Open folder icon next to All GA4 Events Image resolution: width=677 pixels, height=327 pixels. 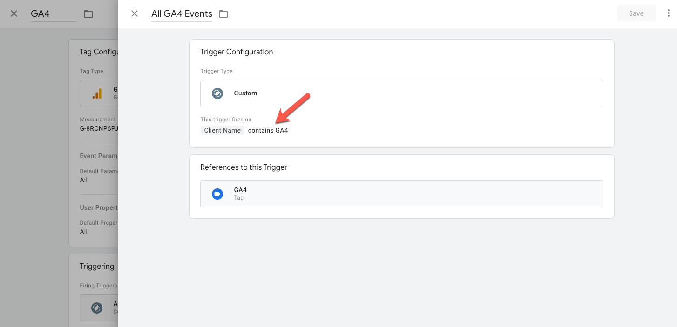tap(223, 14)
